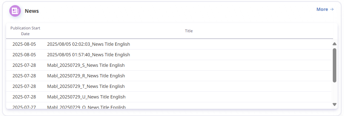344x116 pixels.
Task: Click the date cell of the 01:57:40 news row
Action: click(x=24, y=55)
